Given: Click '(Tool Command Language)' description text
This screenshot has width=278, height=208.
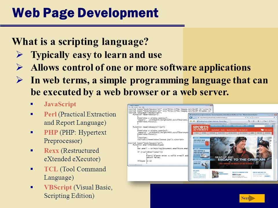Looking at the screenshot, I should [75, 173].
